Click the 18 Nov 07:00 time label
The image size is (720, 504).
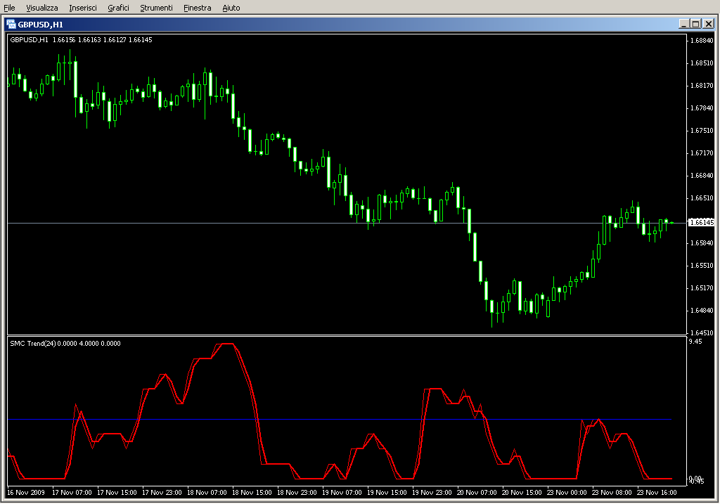tap(207, 493)
